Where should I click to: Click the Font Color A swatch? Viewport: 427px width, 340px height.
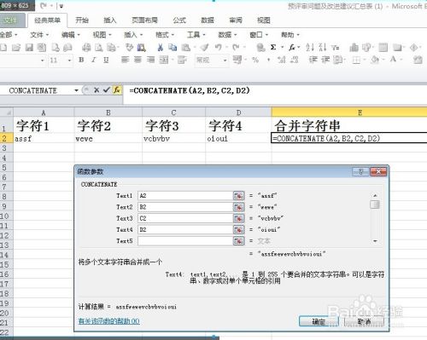pyautogui.click(x=393, y=60)
